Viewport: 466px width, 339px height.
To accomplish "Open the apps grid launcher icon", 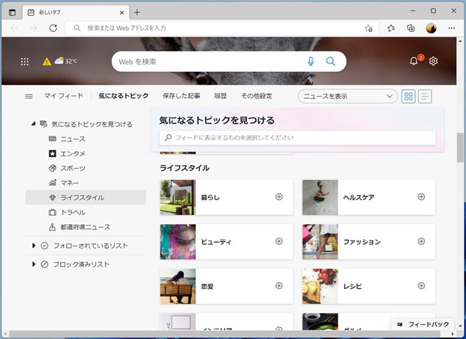I will point(25,61).
